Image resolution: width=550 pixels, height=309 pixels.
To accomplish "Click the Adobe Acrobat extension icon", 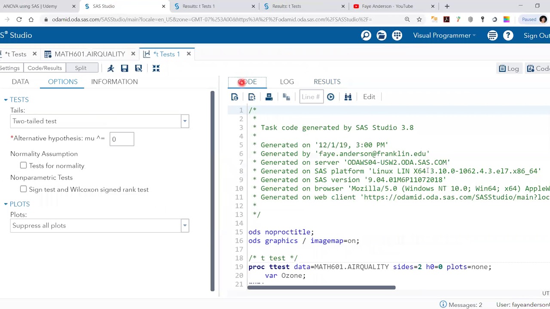I will tap(446, 19).
